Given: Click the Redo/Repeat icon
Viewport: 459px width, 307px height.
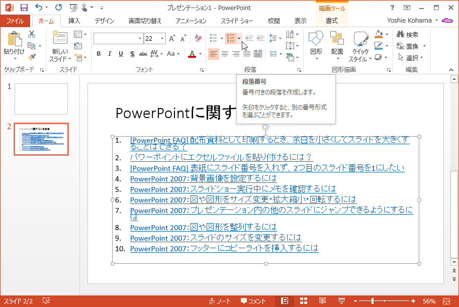Looking at the screenshot, I should coord(58,8).
